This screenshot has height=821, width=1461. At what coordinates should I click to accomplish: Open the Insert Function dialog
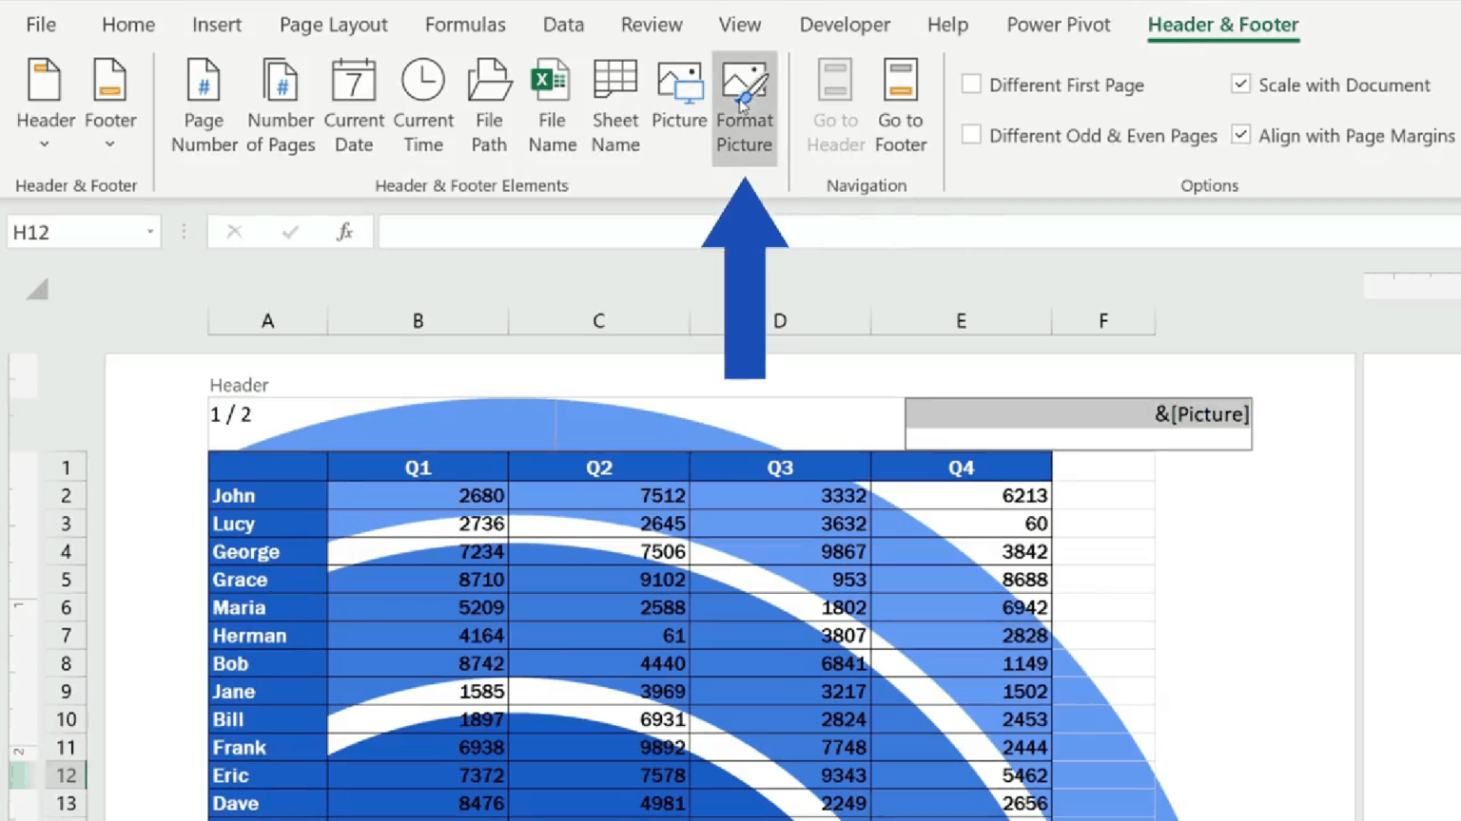(344, 231)
